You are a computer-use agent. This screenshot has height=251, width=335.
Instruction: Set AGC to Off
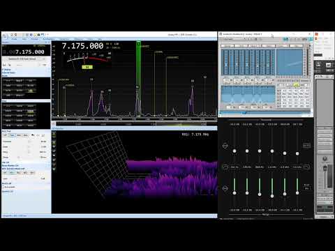[x=5, y=135]
